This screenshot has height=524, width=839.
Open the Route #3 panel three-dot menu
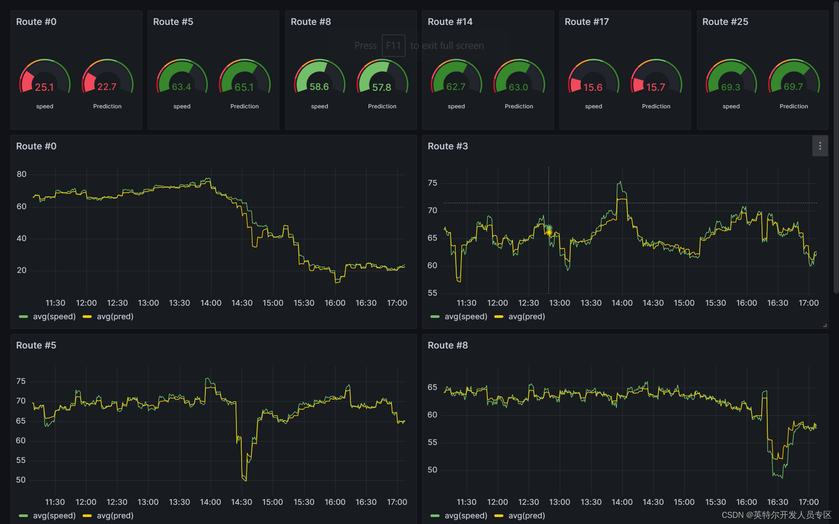pos(820,146)
